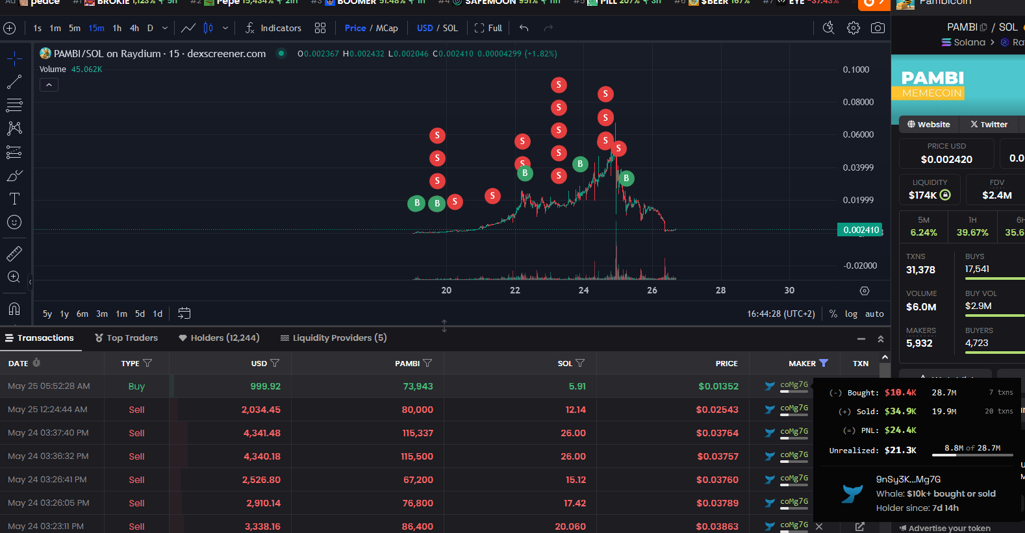
Task: Select the candlestick chart style icon
Action: [x=208, y=28]
